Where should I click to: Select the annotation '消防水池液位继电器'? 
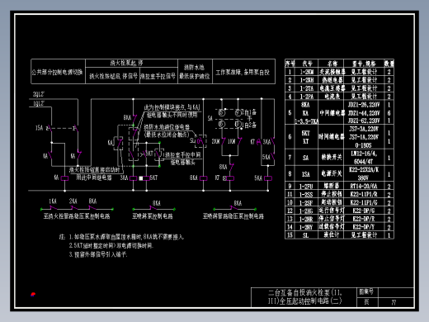167,127
